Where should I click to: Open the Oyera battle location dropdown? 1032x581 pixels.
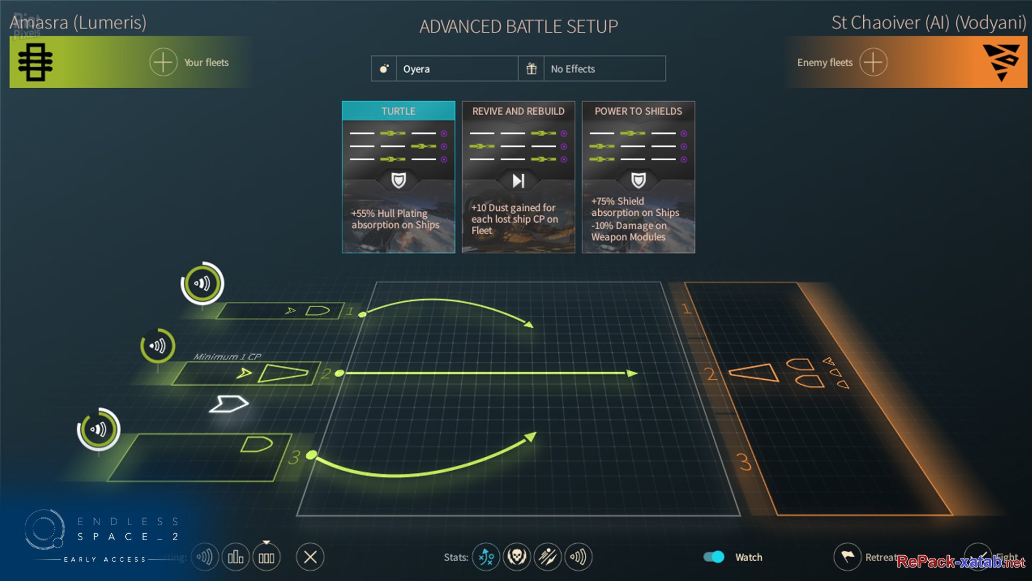pos(457,69)
